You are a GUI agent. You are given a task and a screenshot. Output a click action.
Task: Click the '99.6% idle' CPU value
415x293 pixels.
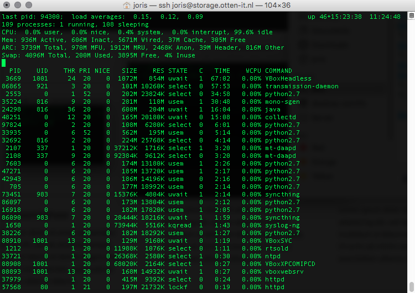253,32
